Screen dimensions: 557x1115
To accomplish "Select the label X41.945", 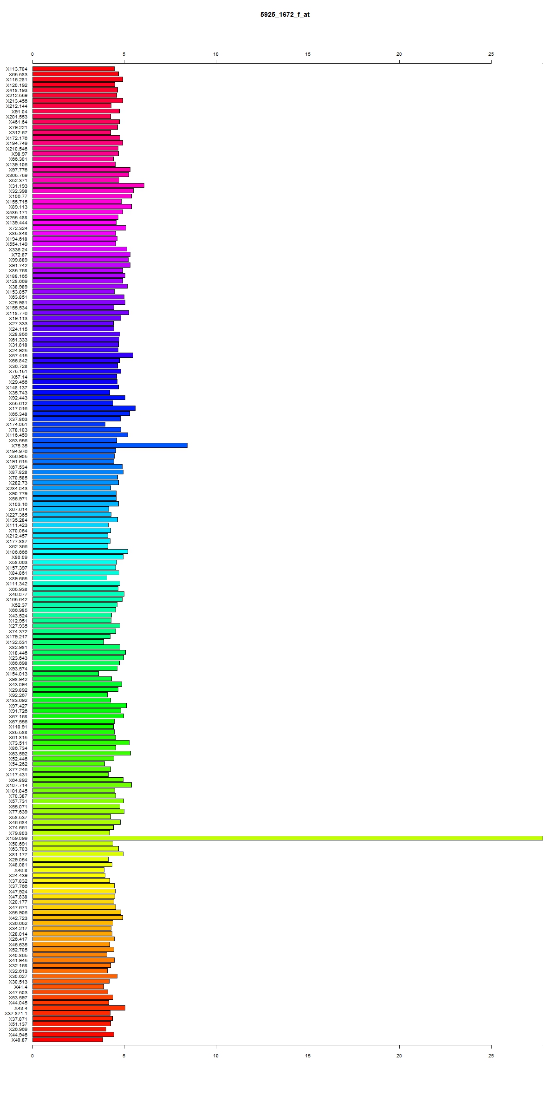I will (18, 960).
